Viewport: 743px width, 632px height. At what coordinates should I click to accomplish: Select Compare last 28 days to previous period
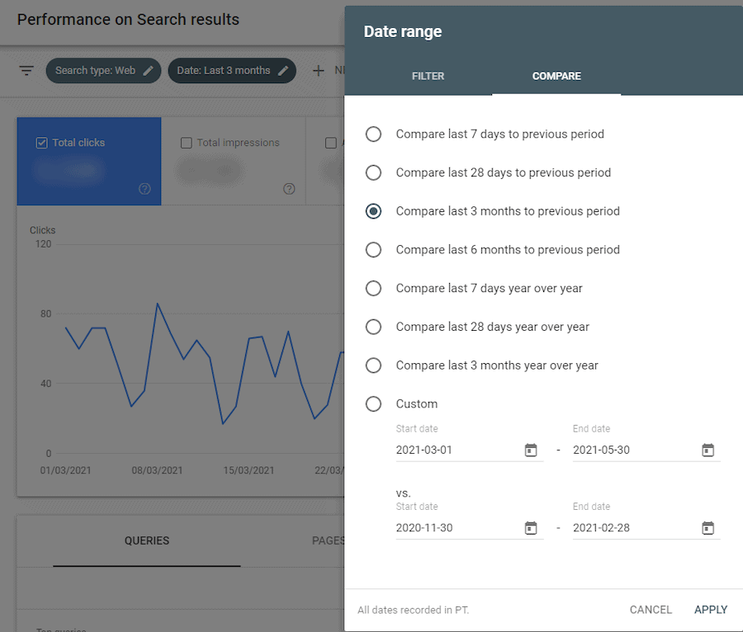click(373, 172)
